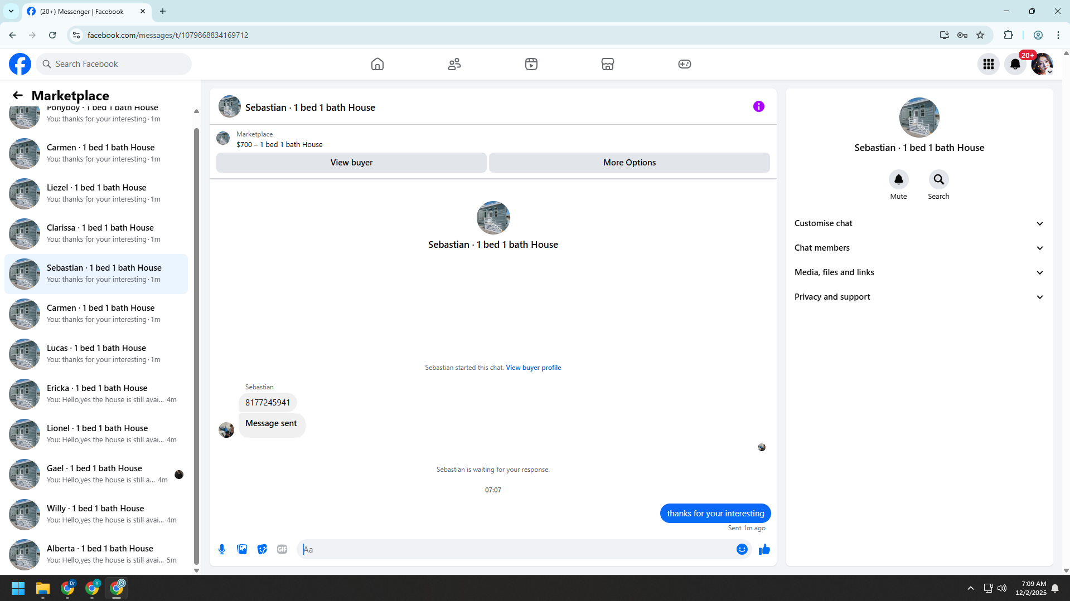Expand Customise chat section
This screenshot has width=1070, height=601.
coord(919,223)
